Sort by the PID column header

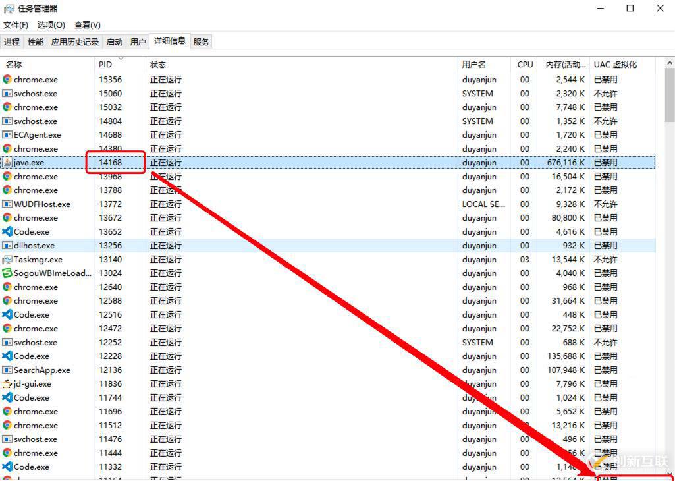120,65
